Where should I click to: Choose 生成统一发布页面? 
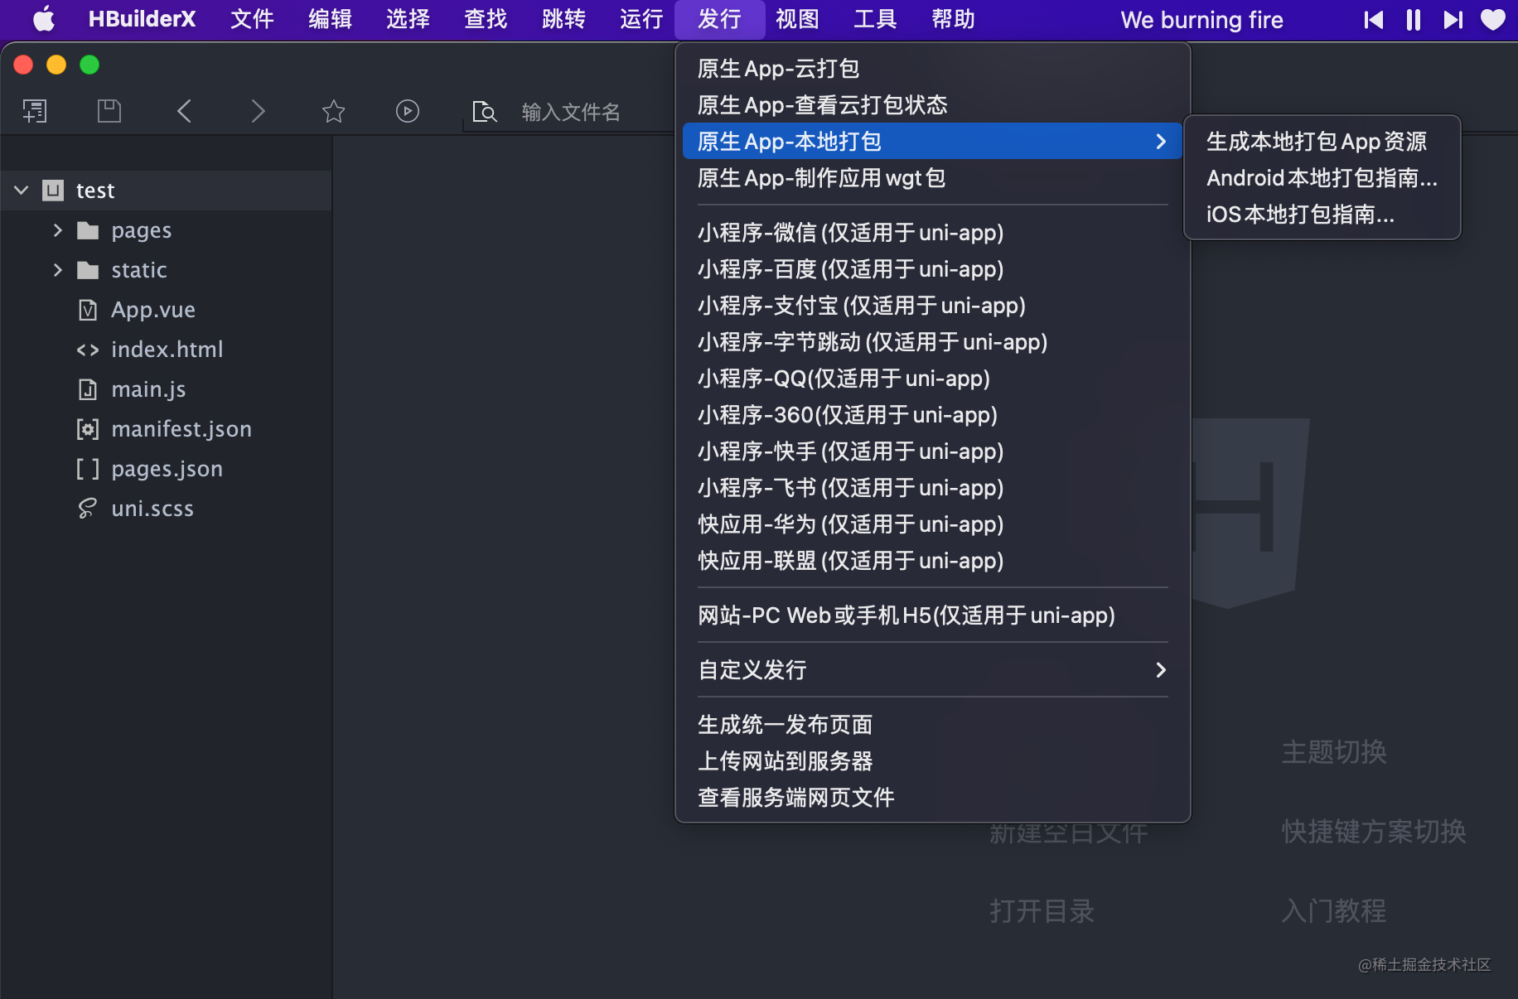tap(932, 724)
